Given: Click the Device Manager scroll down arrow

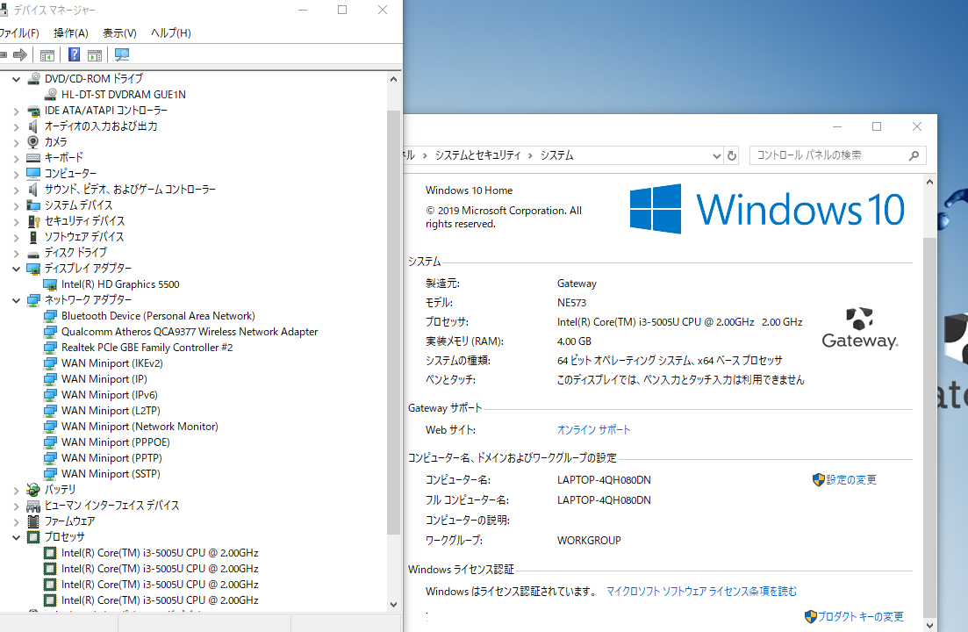Looking at the screenshot, I should (394, 605).
